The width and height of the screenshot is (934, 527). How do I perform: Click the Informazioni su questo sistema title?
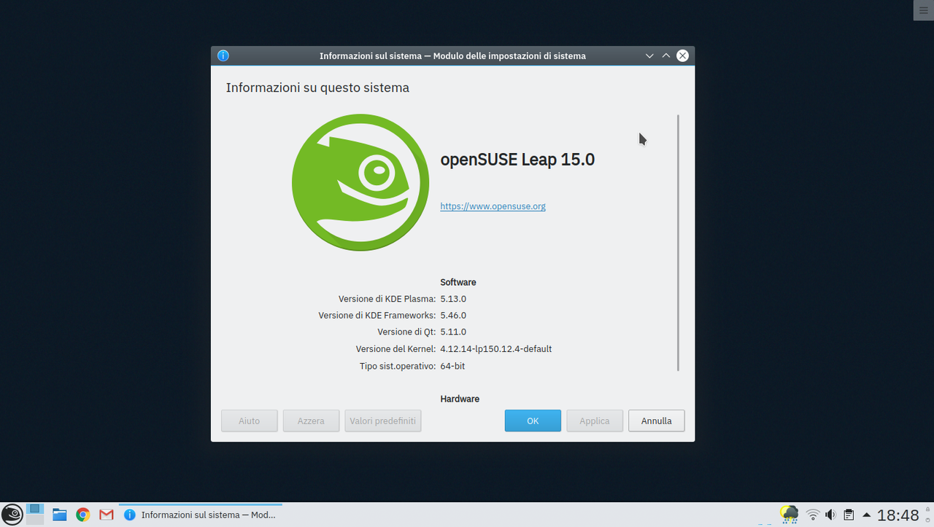(317, 87)
